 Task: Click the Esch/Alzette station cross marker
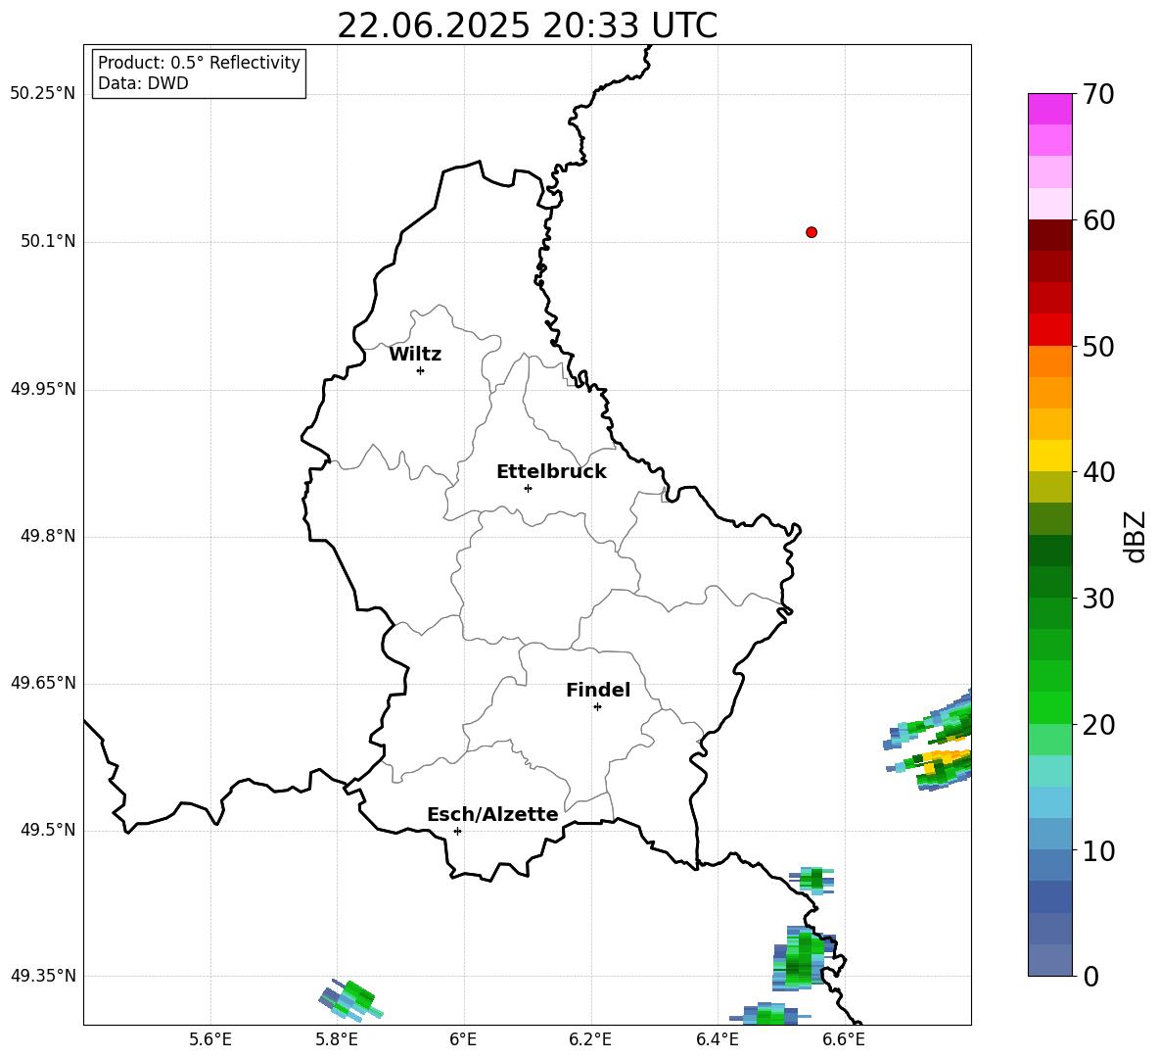pyautogui.click(x=457, y=831)
